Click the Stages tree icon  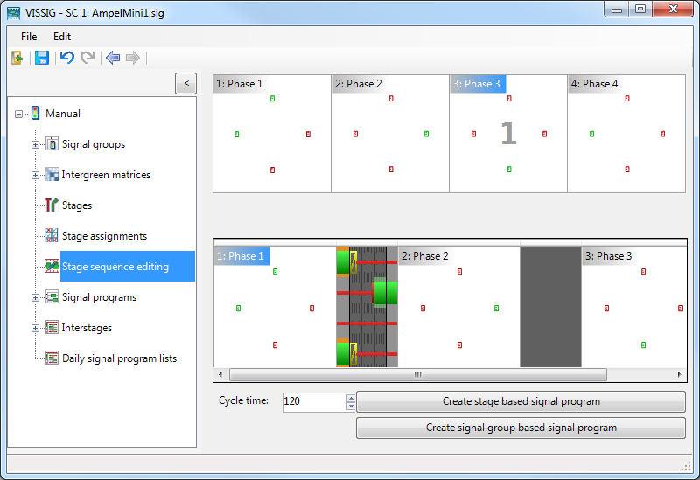(x=52, y=205)
